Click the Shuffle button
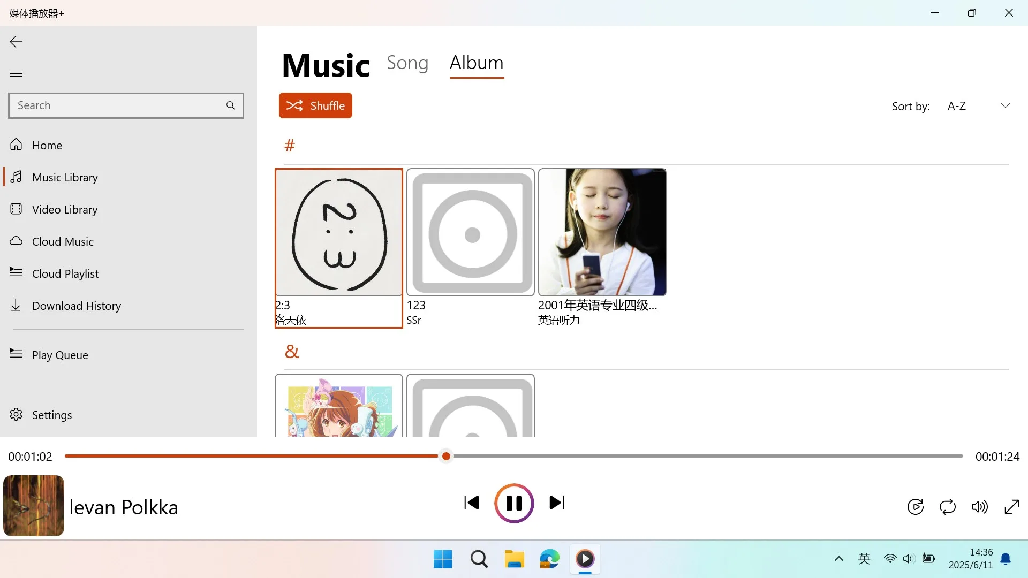 coord(315,105)
